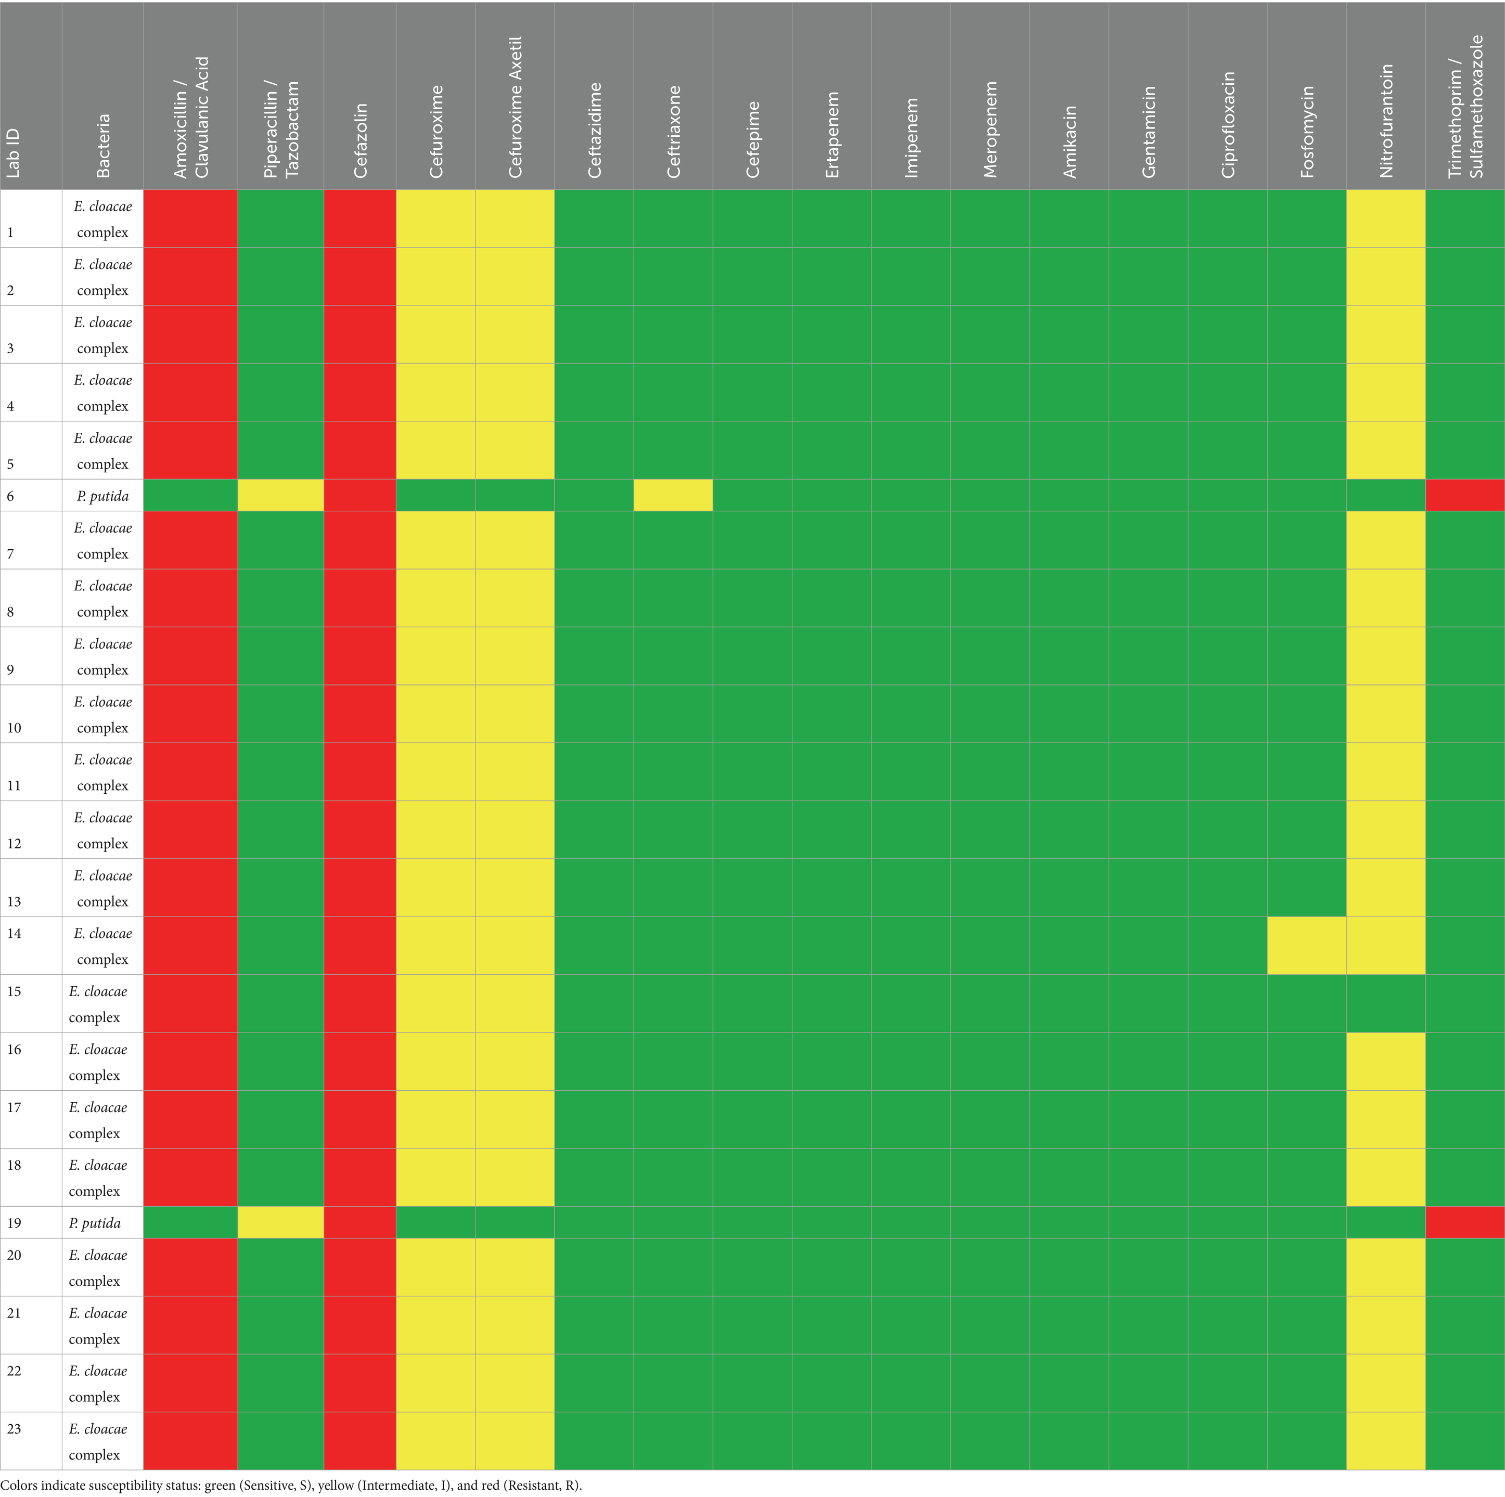Click yellow Piperacillin cell in row 19

(280, 1222)
